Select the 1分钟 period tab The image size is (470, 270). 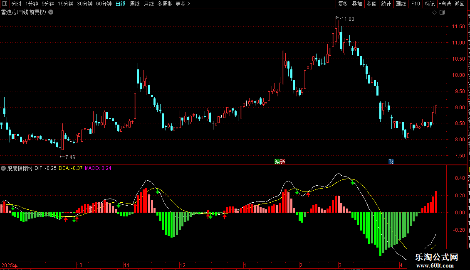32,4
